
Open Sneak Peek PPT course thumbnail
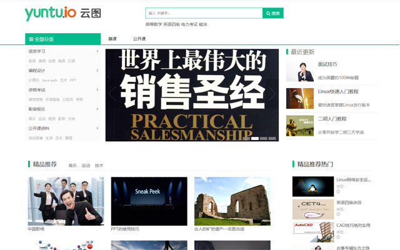149,201
